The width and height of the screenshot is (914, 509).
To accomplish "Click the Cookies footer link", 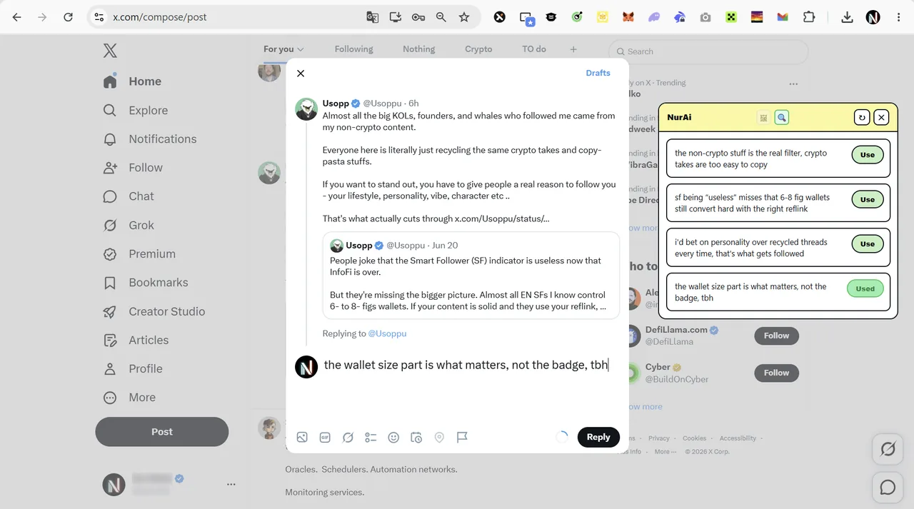I will pyautogui.click(x=694, y=438).
